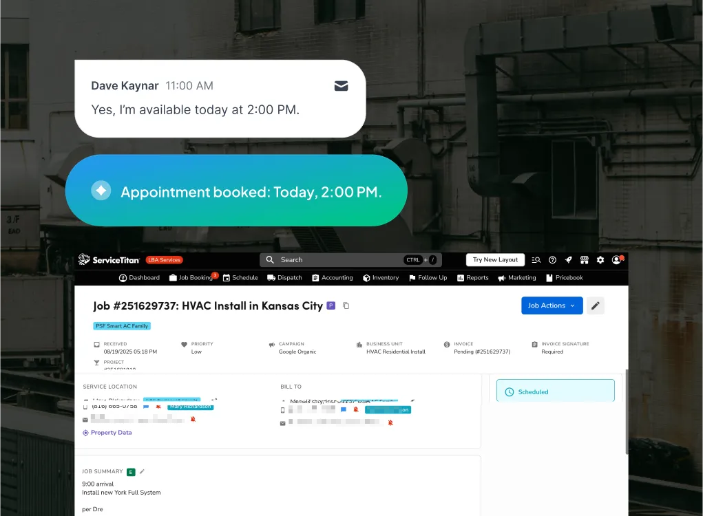Click the HVAC Residential Install business unit

coord(396,352)
